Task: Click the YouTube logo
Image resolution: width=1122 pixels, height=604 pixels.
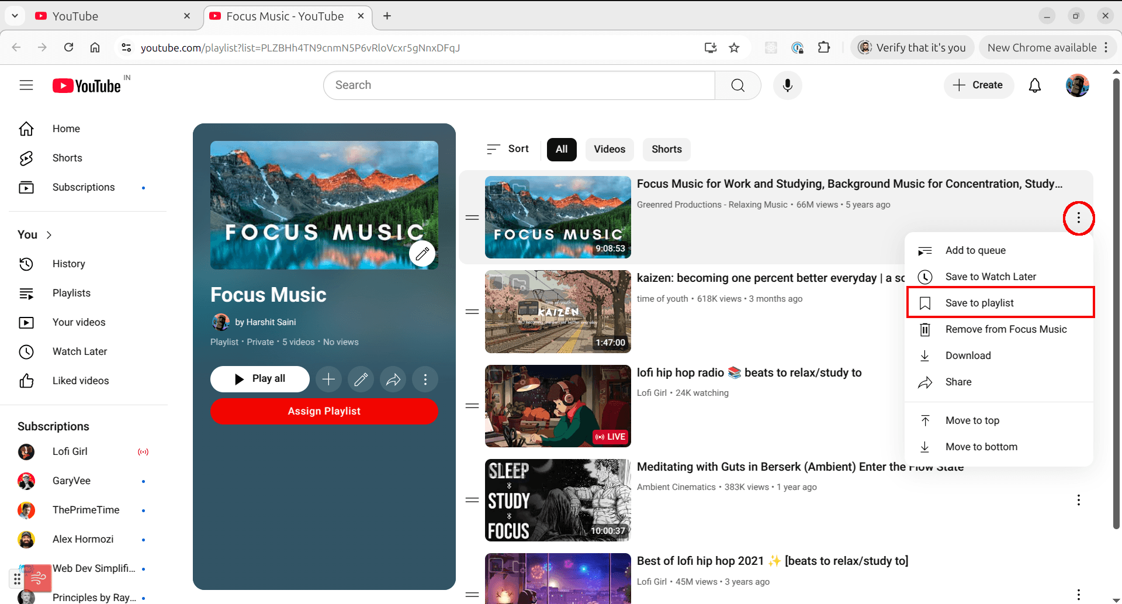Action: click(x=87, y=86)
